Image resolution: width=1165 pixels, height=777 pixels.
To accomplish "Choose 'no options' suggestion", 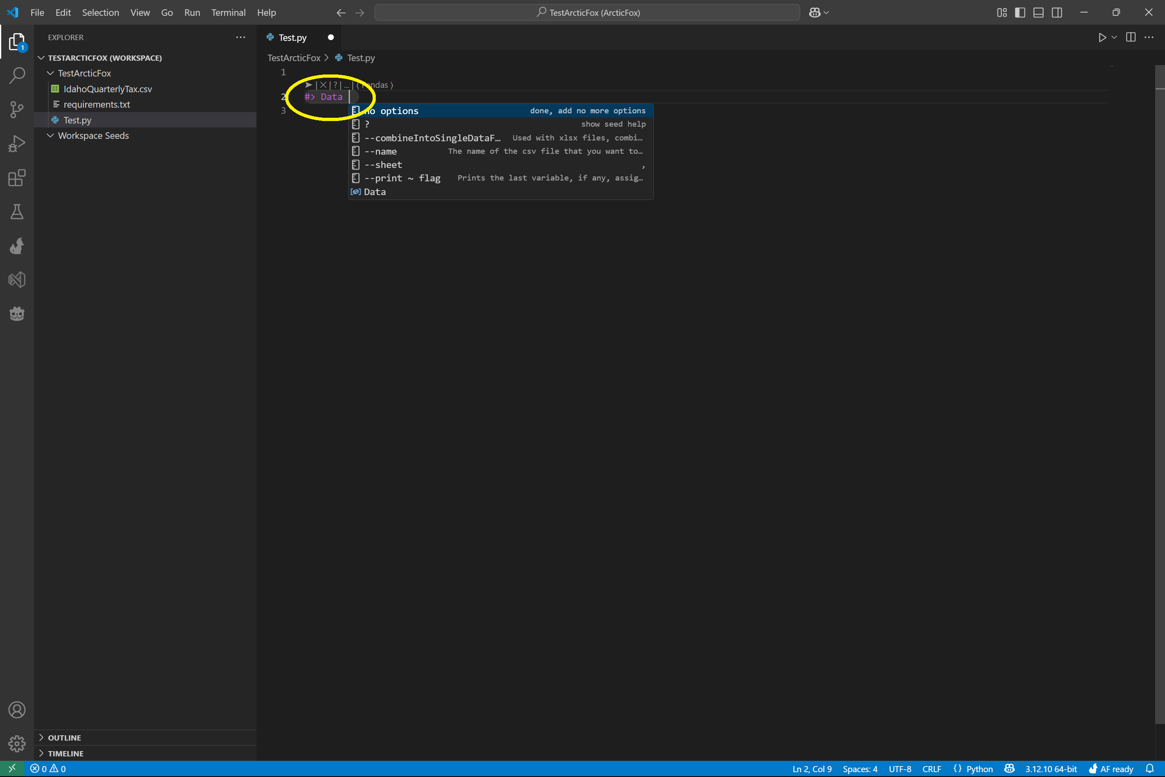I will [x=501, y=110].
